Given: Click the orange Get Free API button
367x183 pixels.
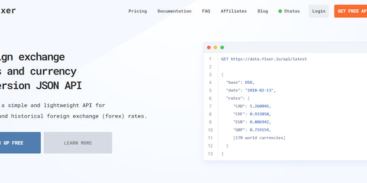Looking at the screenshot, I should pos(350,11).
